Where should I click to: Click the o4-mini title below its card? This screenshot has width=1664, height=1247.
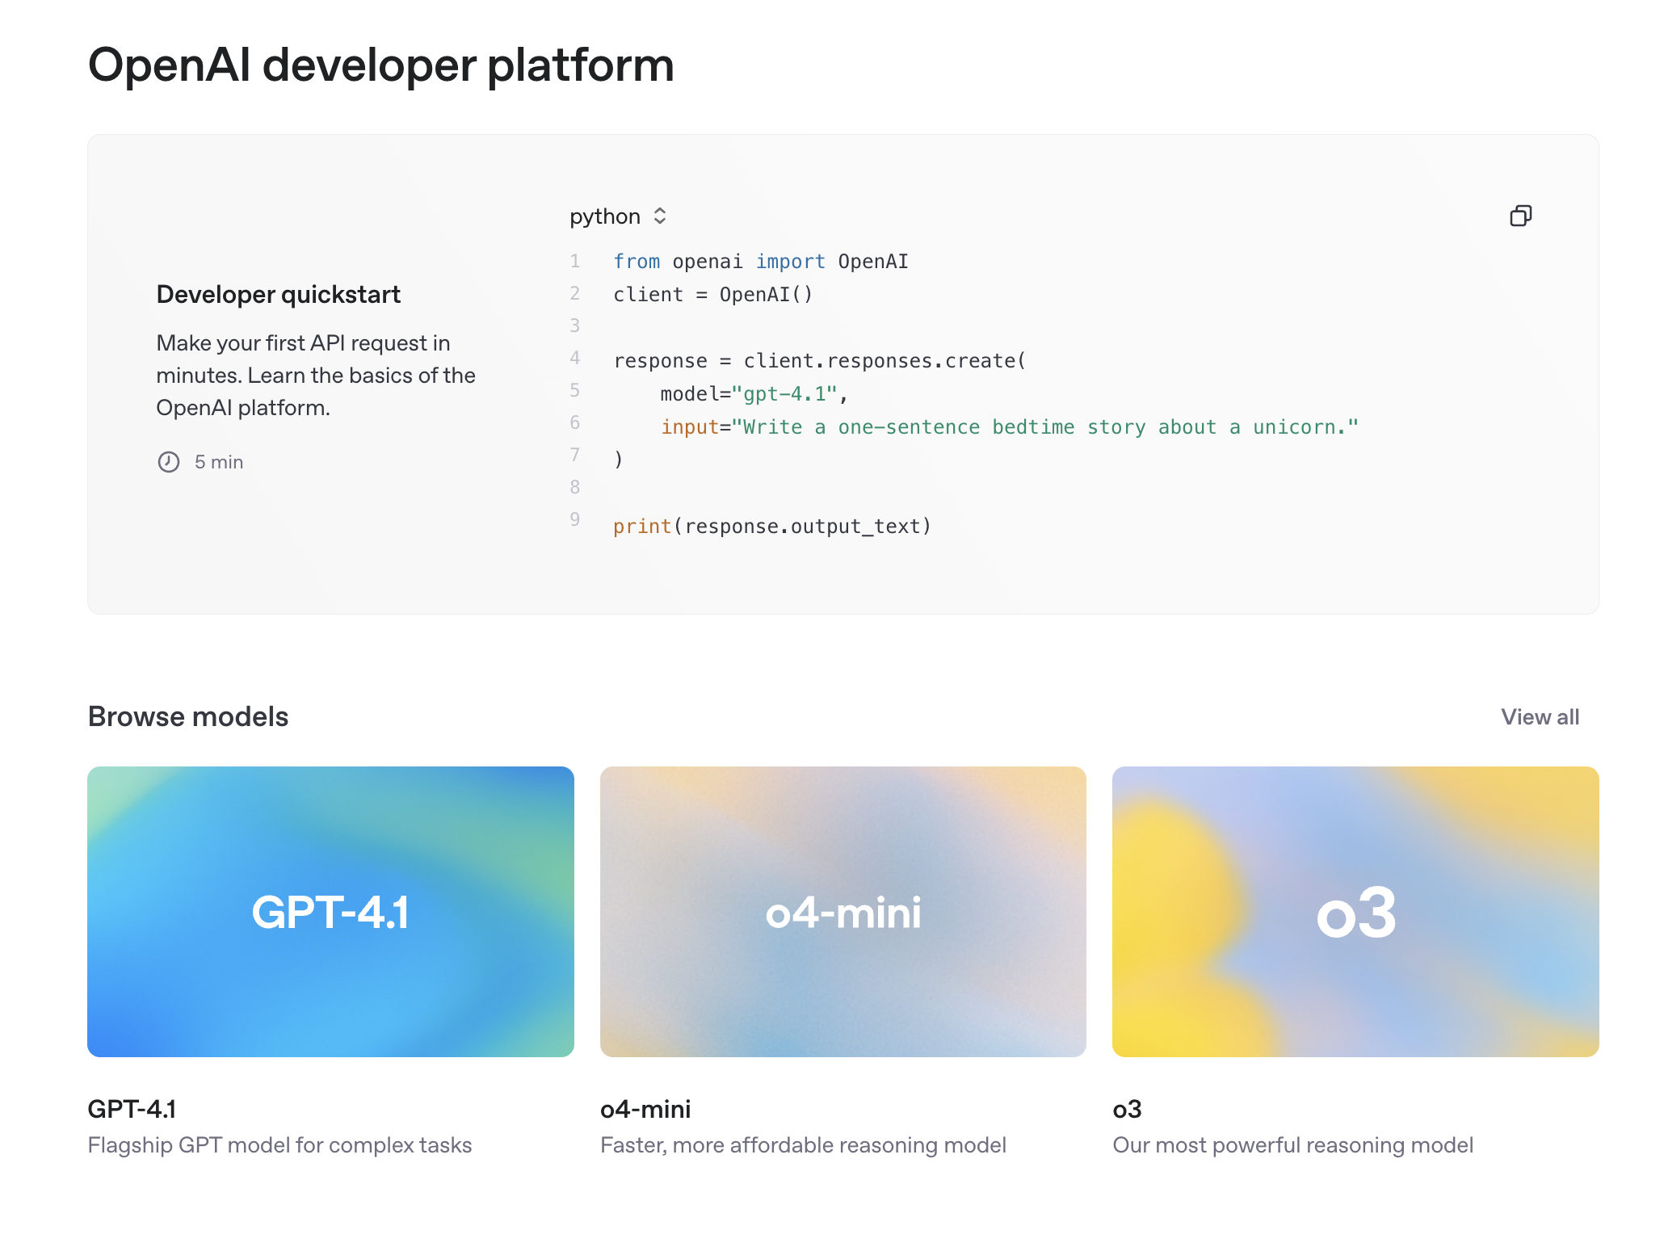pos(645,1109)
